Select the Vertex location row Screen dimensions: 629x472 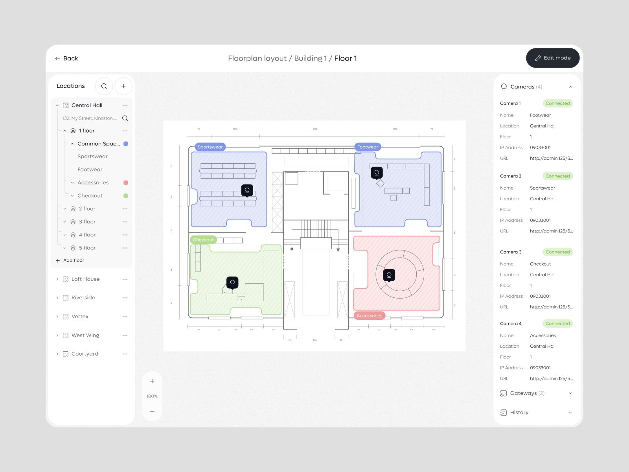point(92,317)
